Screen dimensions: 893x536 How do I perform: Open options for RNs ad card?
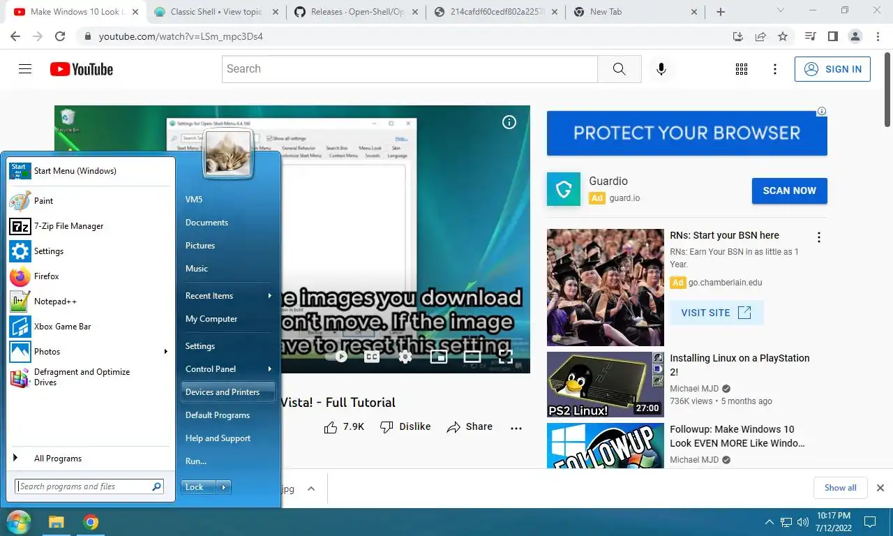[x=819, y=237]
